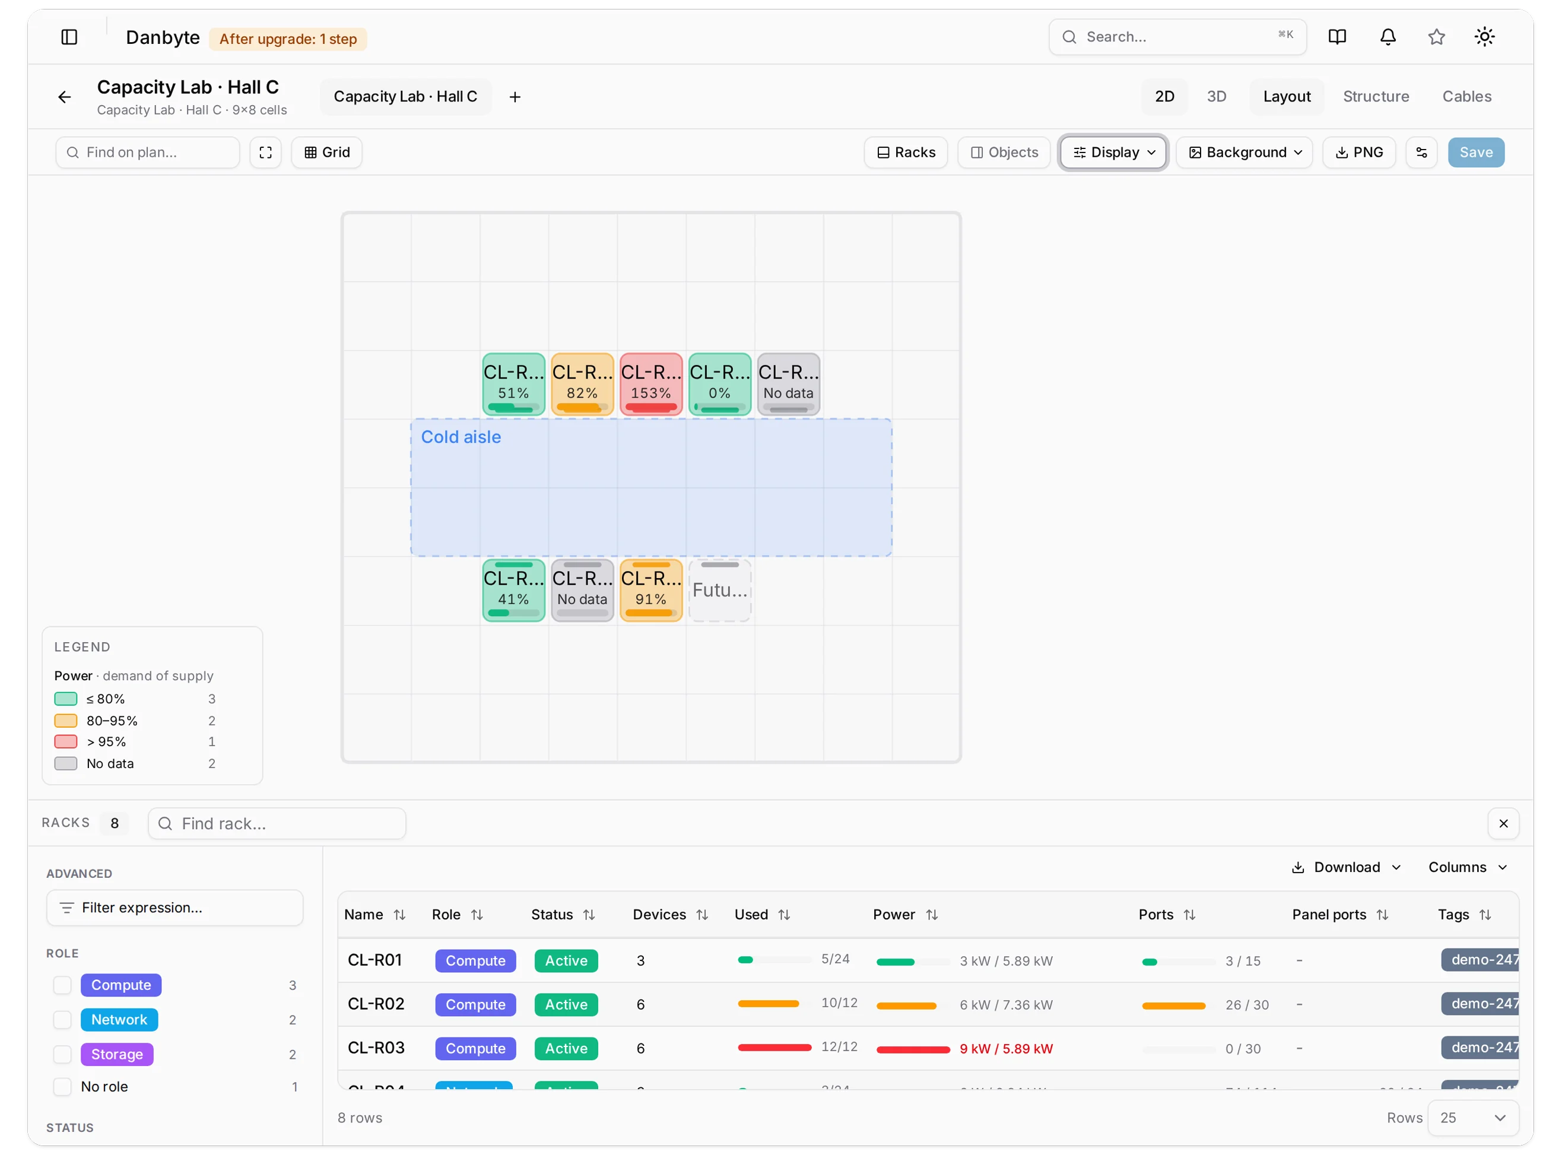Check the Network role filter
1543x1155 pixels.
click(63, 1020)
